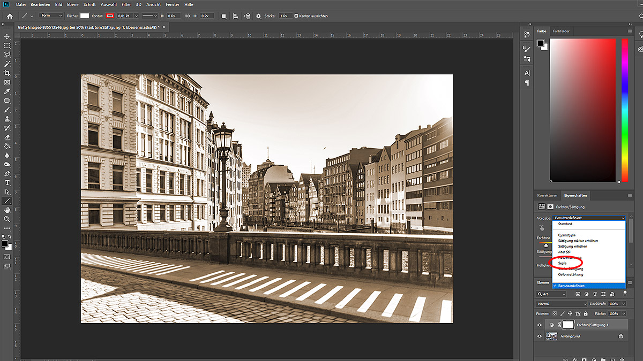
Task: Select the Hand tool
Action: click(7, 210)
